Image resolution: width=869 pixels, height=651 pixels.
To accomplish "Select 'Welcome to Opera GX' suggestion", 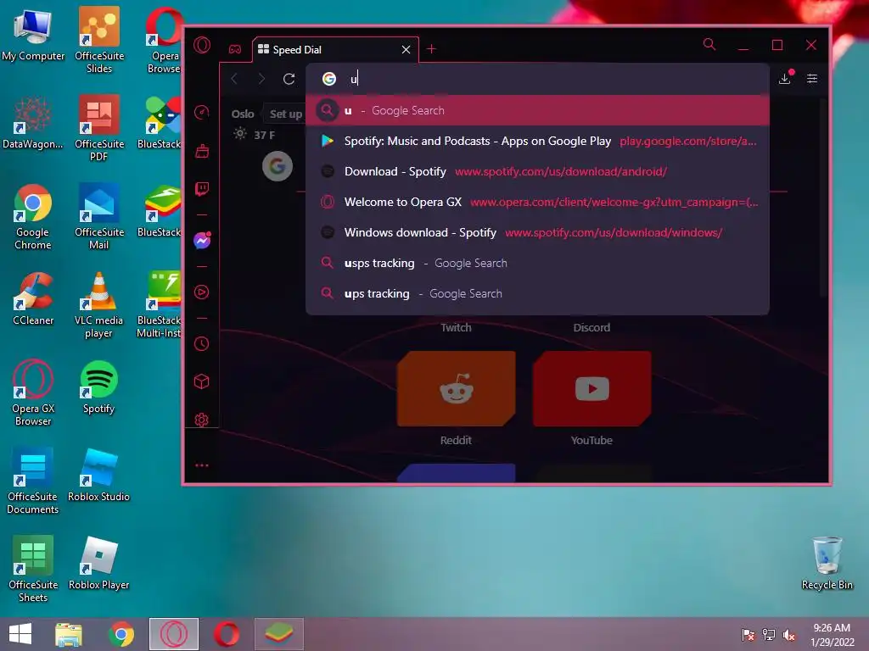I will (x=537, y=202).
